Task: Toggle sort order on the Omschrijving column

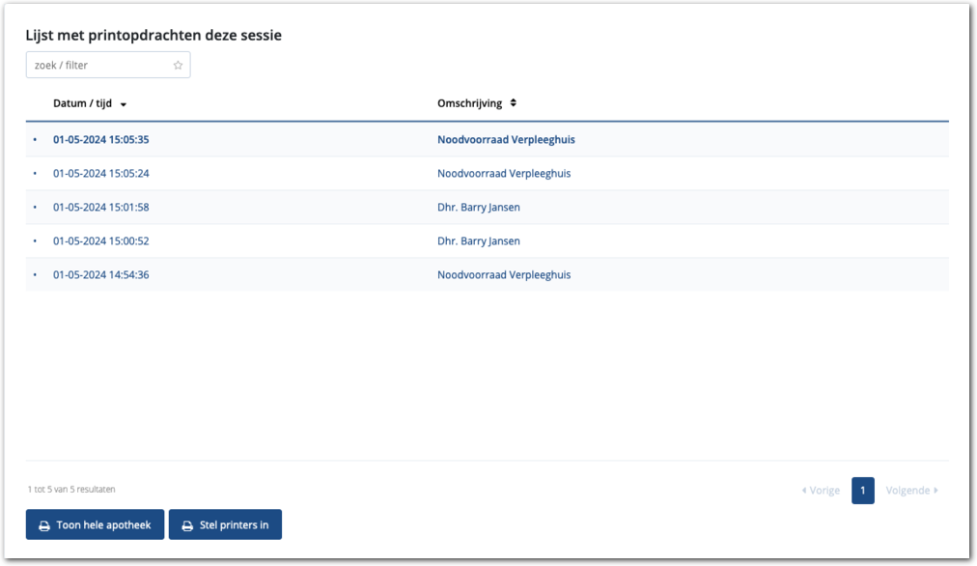Action: tap(514, 103)
